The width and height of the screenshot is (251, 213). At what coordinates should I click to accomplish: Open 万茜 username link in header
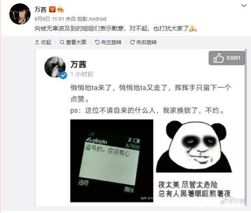pos(41,9)
